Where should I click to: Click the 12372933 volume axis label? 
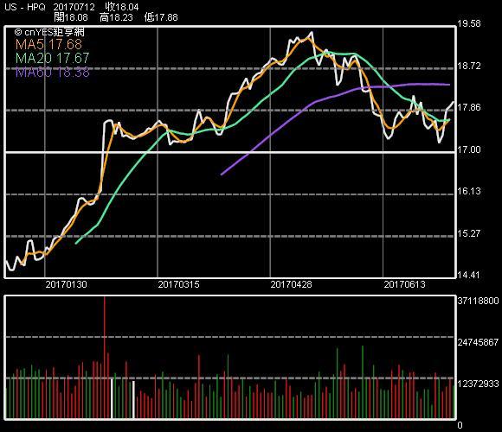(x=478, y=384)
